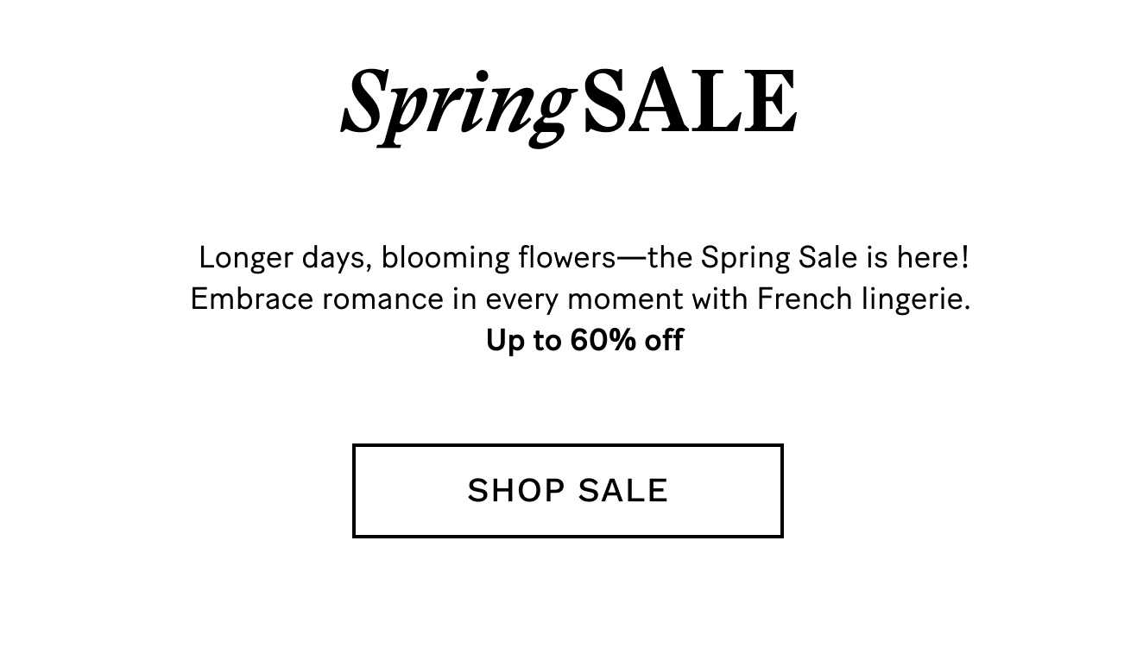The image size is (1143, 654).
Task: Click the italic "Spring" heading word
Action: click(x=458, y=106)
